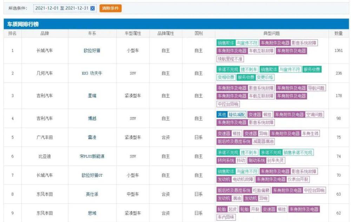Click the 品牌 column header
The width and height of the screenshot is (351, 222).
coord(45,33)
